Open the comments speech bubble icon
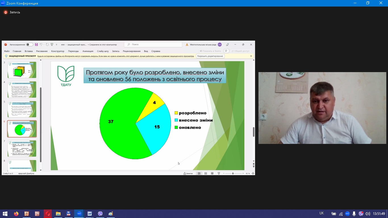 click(x=226, y=51)
